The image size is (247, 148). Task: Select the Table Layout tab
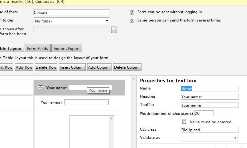click(11, 49)
